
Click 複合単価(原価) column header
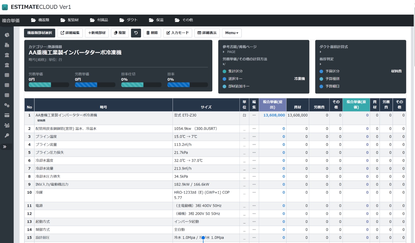(356, 104)
